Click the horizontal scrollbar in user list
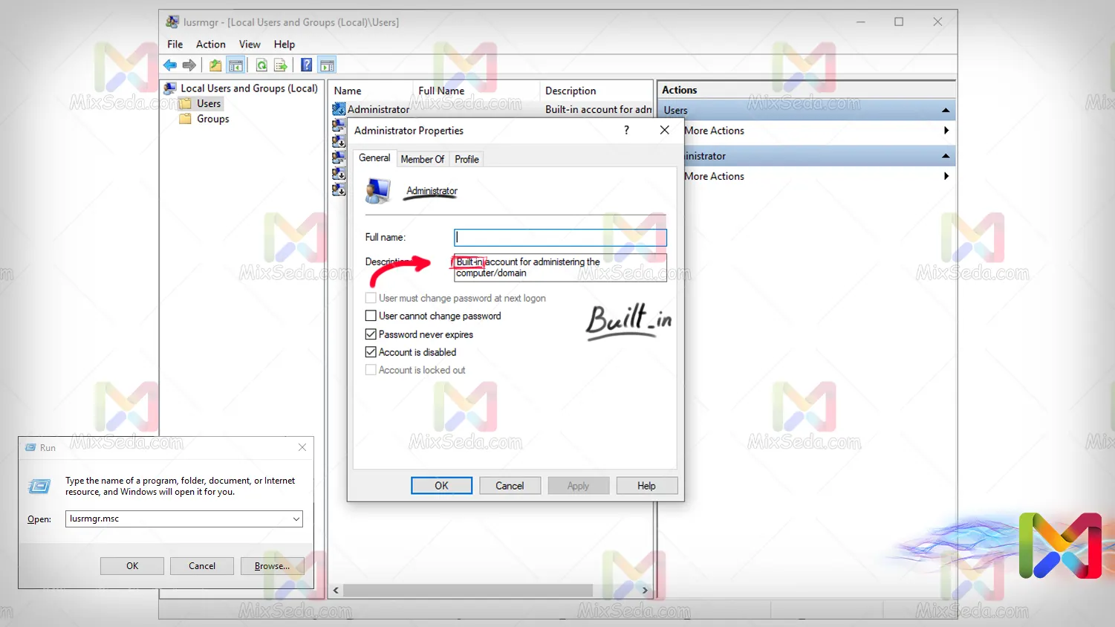This screenshot has width=1115, height=627. [x=468, y=591]
